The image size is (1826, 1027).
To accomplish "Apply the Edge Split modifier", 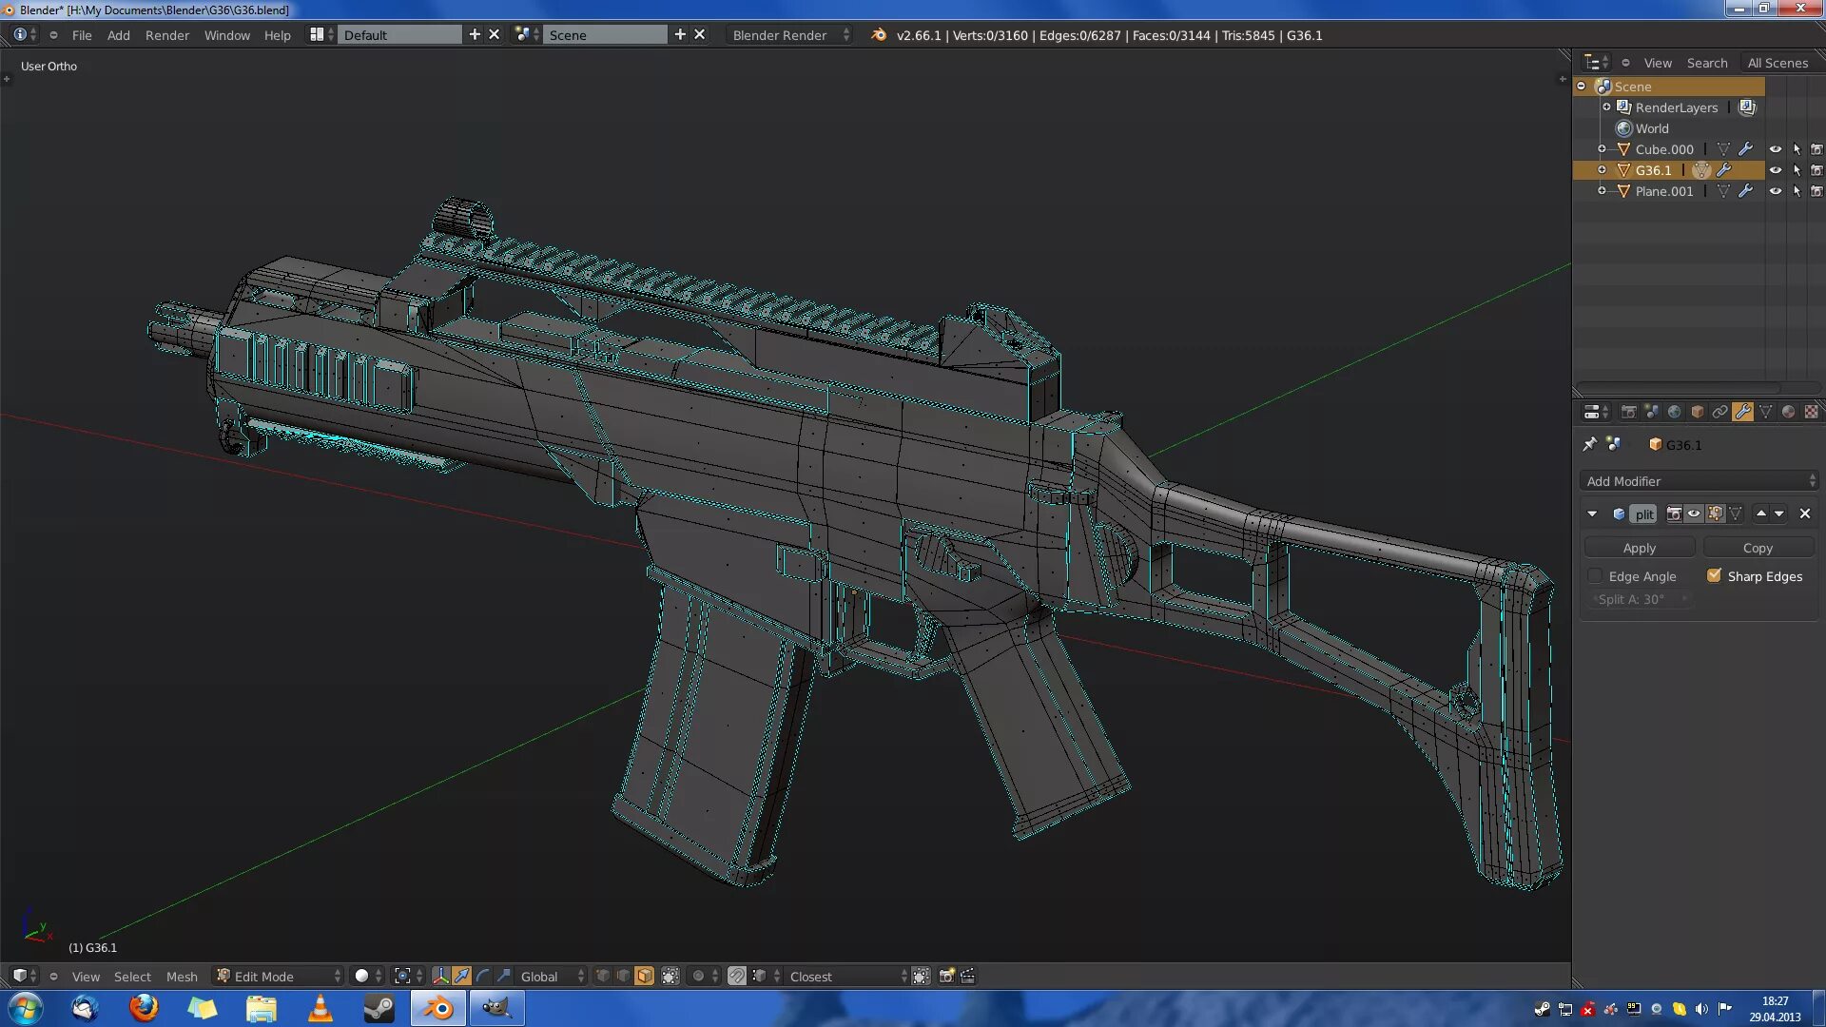I will [1639, 548].
